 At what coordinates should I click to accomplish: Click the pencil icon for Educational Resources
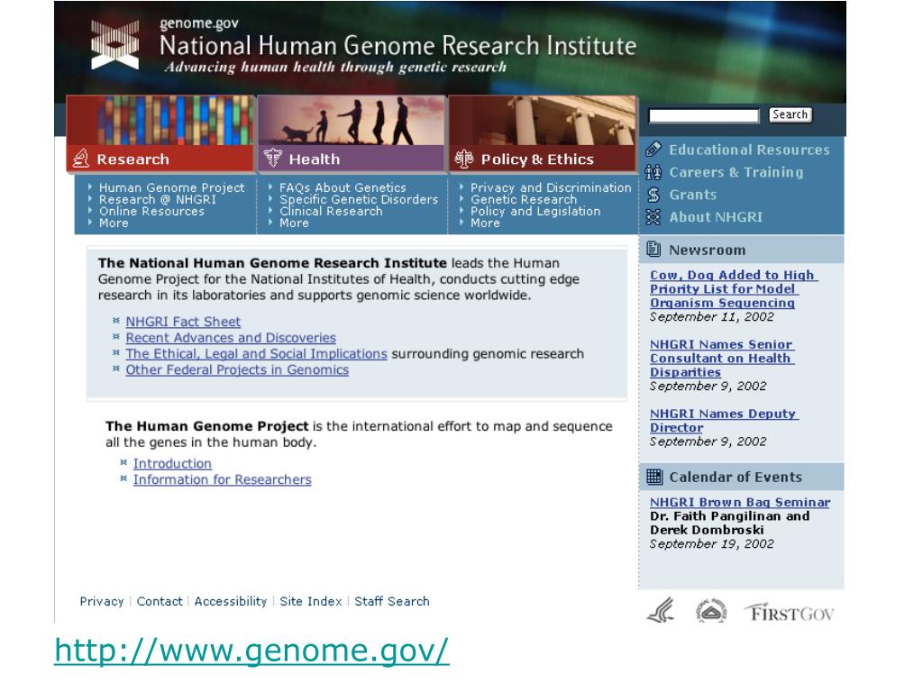coord(653,150)
